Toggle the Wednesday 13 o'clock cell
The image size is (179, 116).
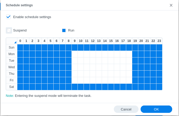[99, 67]
